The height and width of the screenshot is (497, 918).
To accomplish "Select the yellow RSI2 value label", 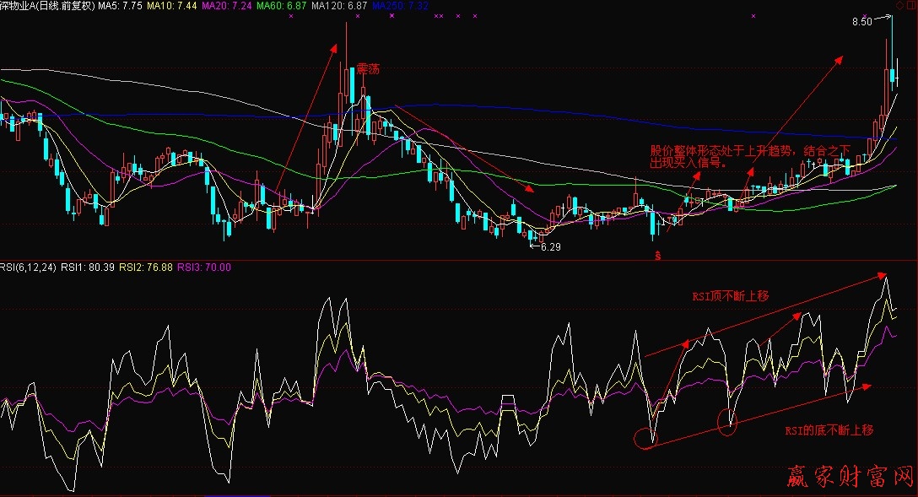I will pyautogui.click(x=145, y=267).
